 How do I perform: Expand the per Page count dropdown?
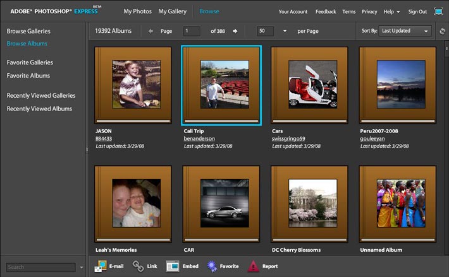click(x=285, y=31)
